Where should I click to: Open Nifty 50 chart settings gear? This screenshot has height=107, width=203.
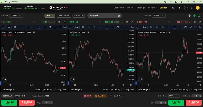pos(123,27)
